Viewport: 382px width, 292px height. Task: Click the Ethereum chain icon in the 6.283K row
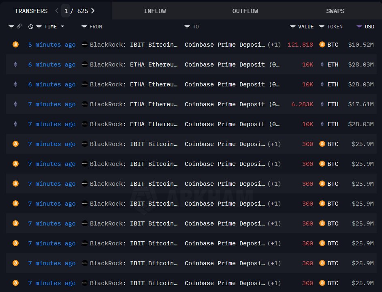click(x=15, y=104)
